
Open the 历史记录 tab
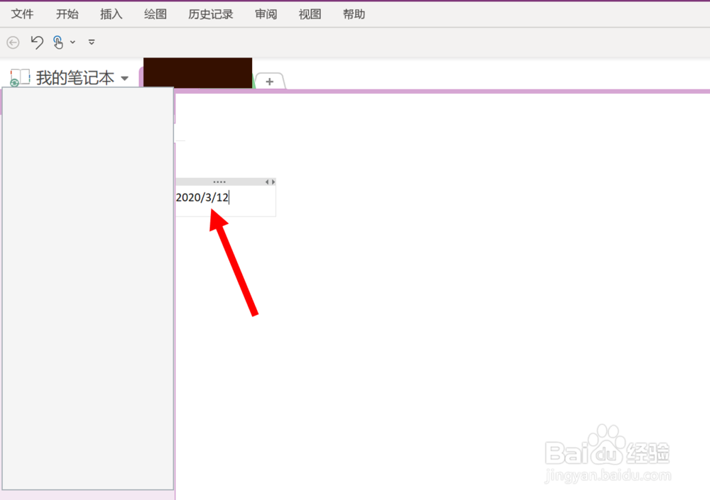[211, 14]
